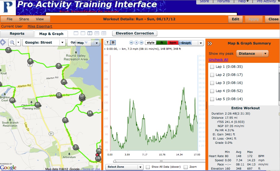280x171 pixels.
Task: Click the graph style button
Action: [151, 43]
